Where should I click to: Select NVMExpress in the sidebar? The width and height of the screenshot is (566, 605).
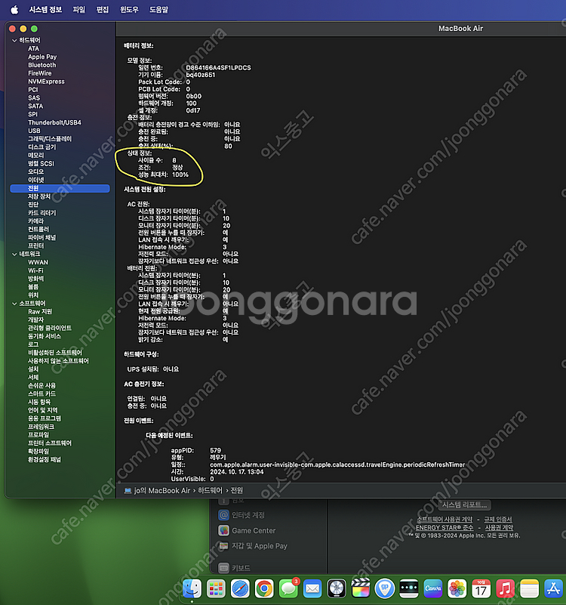tap(46, 82)
